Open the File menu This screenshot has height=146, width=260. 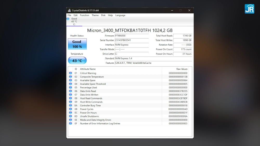point(69,15)
